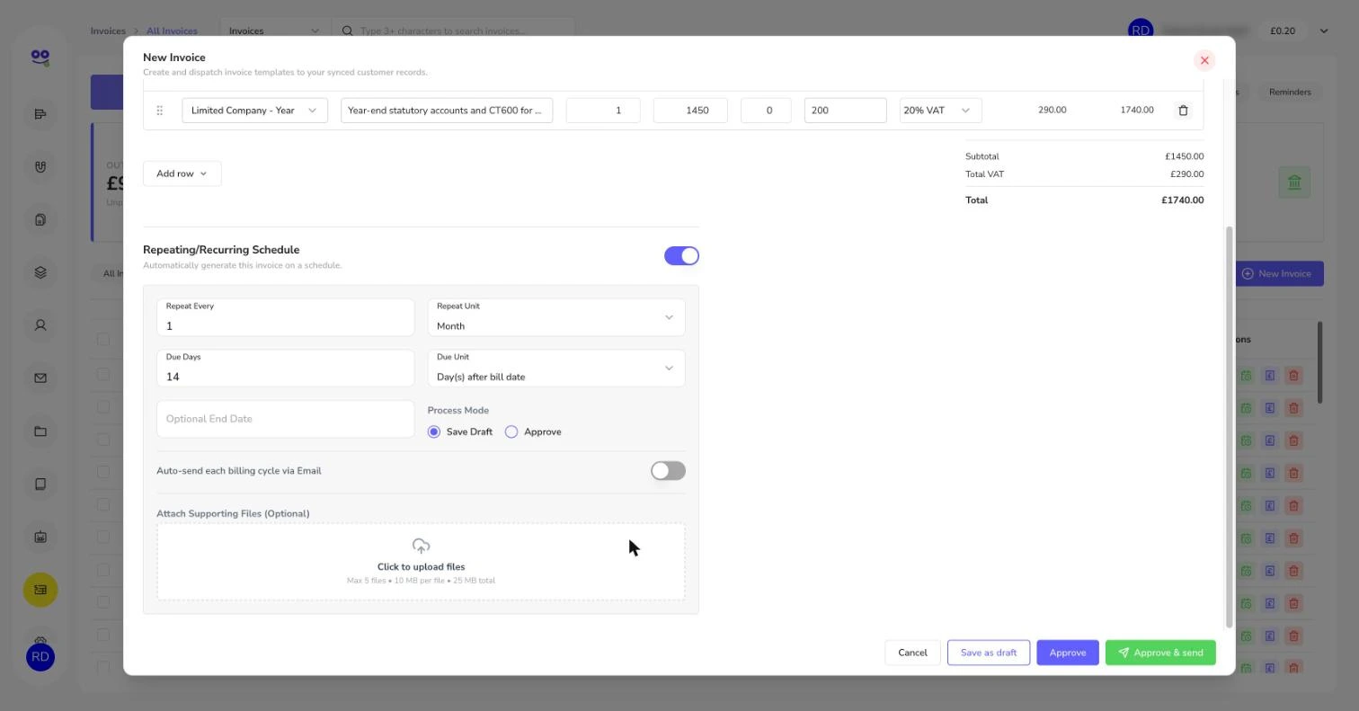Click the purple Approve button
The width and height of the screenshot is (1359, 711).
coord(1068,653)
